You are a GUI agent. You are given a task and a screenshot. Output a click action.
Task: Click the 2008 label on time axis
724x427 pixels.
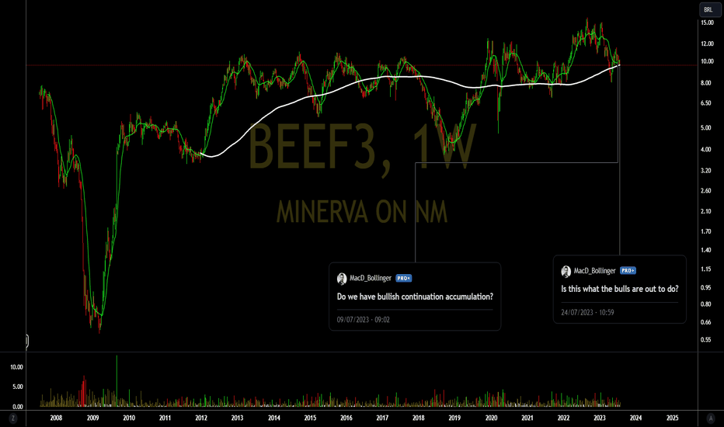(x=56, y=418)
